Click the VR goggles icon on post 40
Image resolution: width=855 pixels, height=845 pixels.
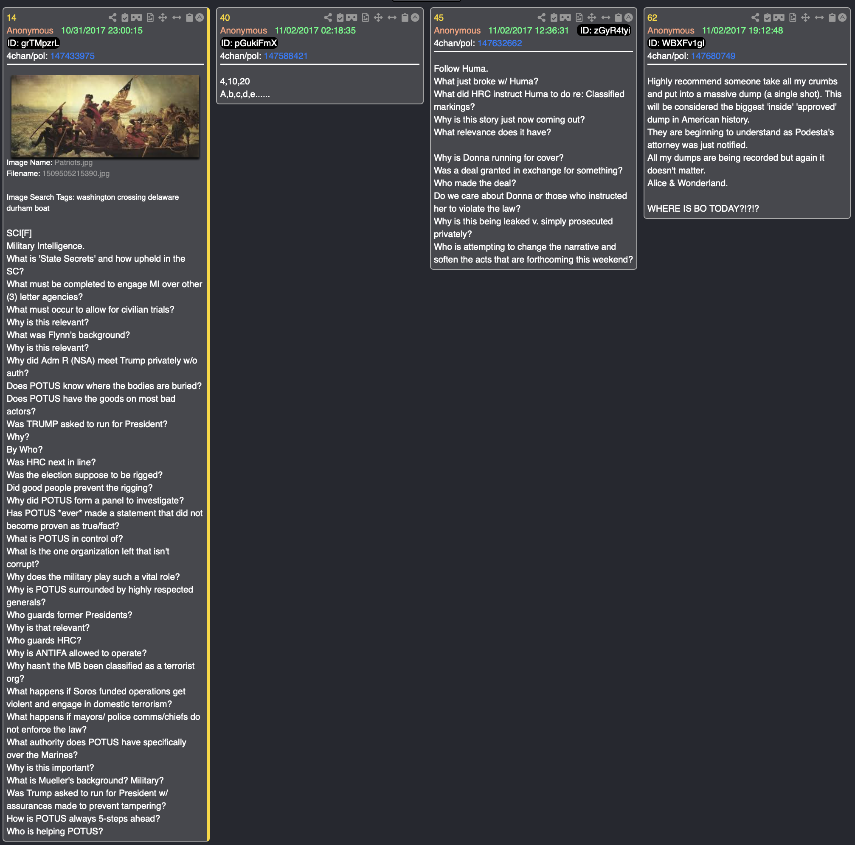[x=352, y=18]
